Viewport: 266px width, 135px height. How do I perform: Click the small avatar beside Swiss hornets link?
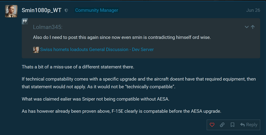[x=36, y=50]
